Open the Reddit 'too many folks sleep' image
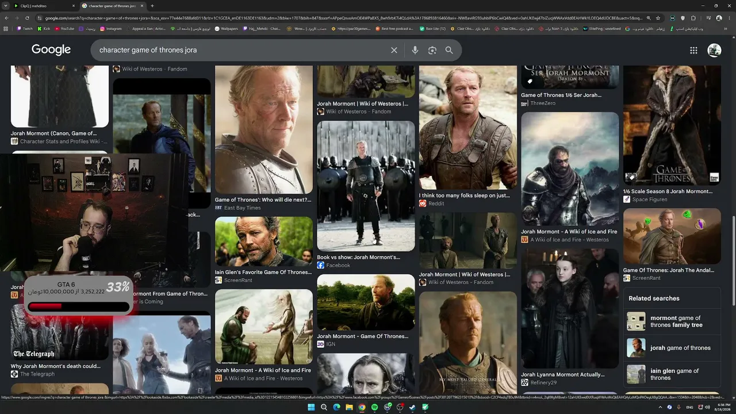The height and width of the screenshot is (414, 736). point(468,127)
